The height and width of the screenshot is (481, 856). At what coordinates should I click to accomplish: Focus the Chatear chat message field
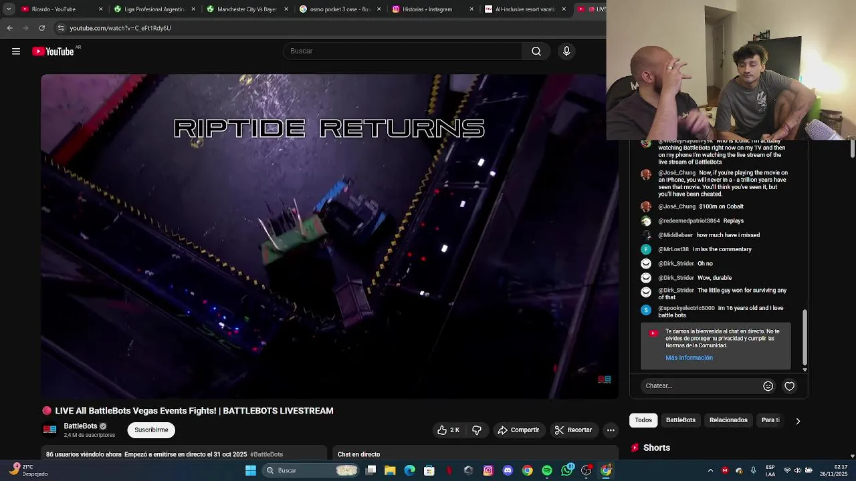tap(701, 386)
